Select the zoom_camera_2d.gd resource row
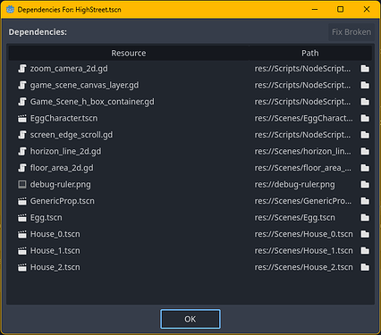 tap(190, 69)
